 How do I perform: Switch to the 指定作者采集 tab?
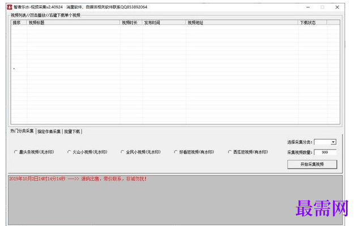pos(49,131)
